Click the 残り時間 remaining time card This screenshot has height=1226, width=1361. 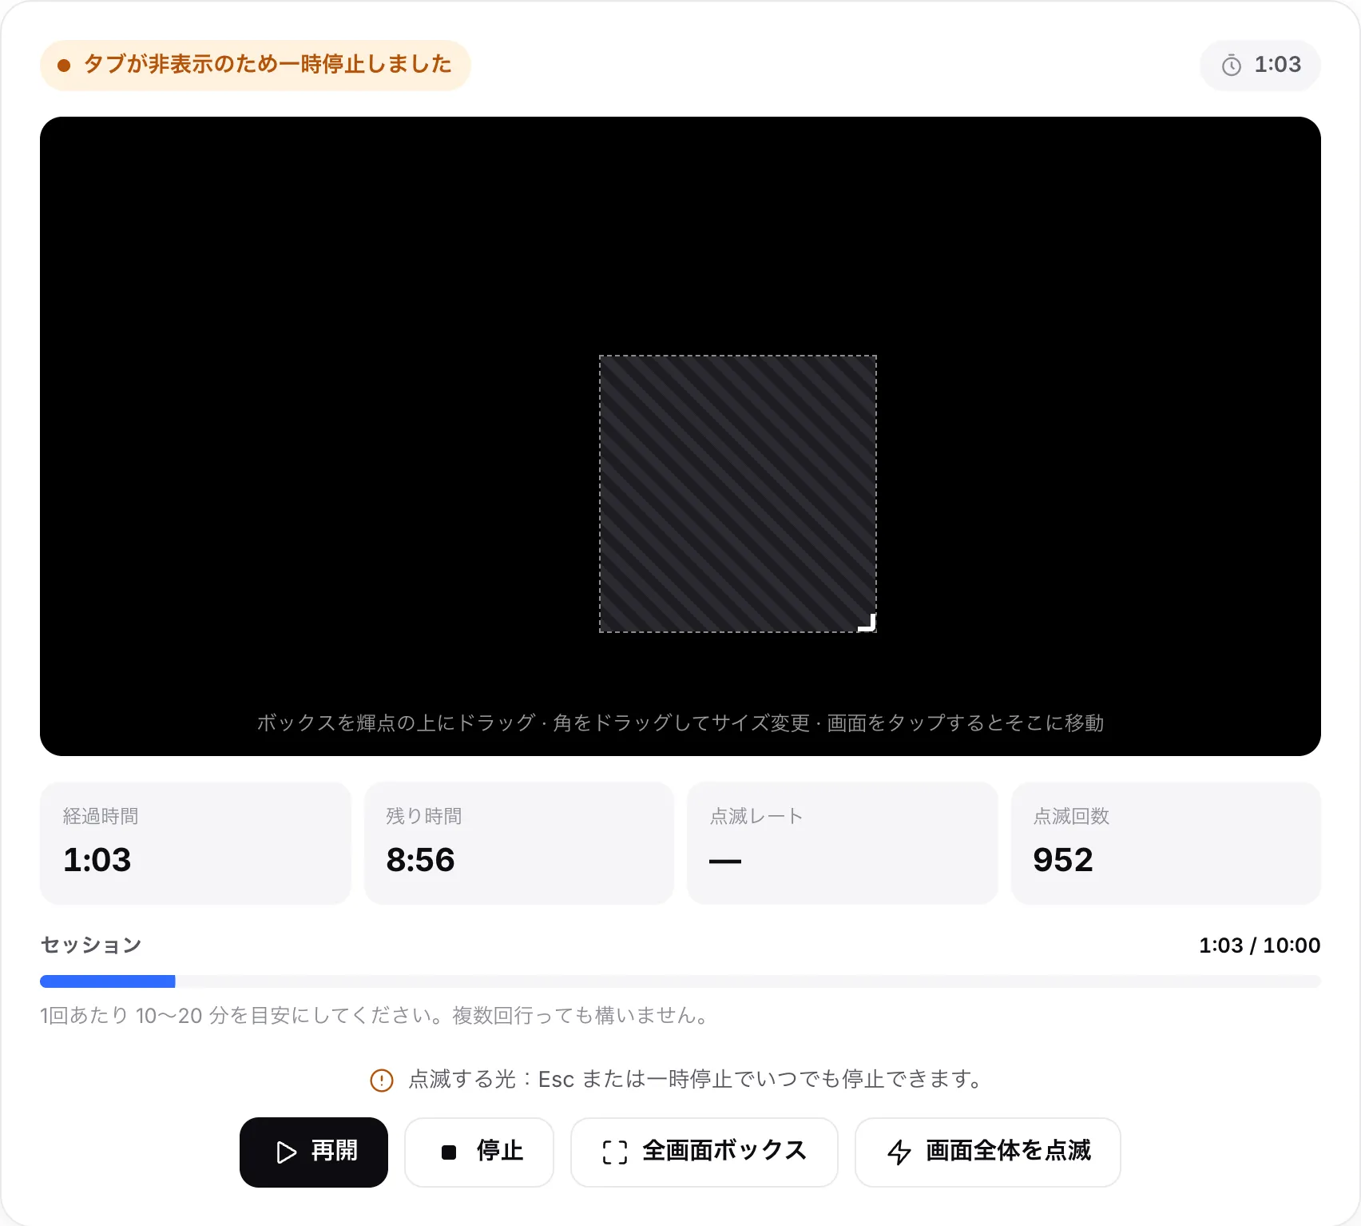tap(519, 843)
